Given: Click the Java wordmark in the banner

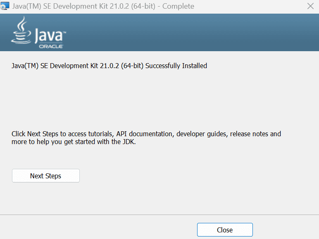Looking at the screenshot, I should [x=50, y=35].
